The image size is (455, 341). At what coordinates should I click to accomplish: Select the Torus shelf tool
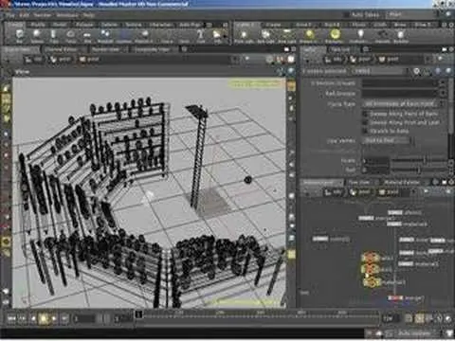(71, 36)
